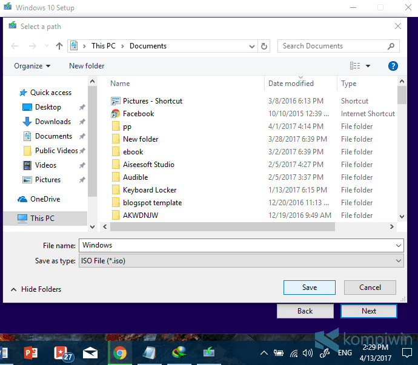Click This PC in address breadcrumb
418x365 pixels.
(x=104, y=46)
